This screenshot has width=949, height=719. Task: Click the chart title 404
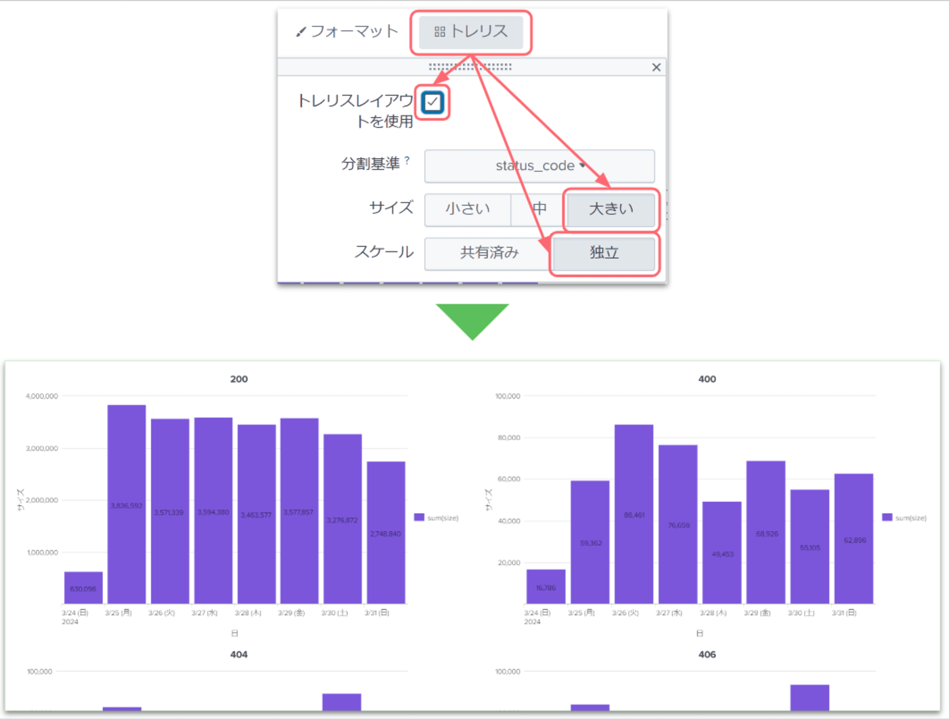point(239,654)
